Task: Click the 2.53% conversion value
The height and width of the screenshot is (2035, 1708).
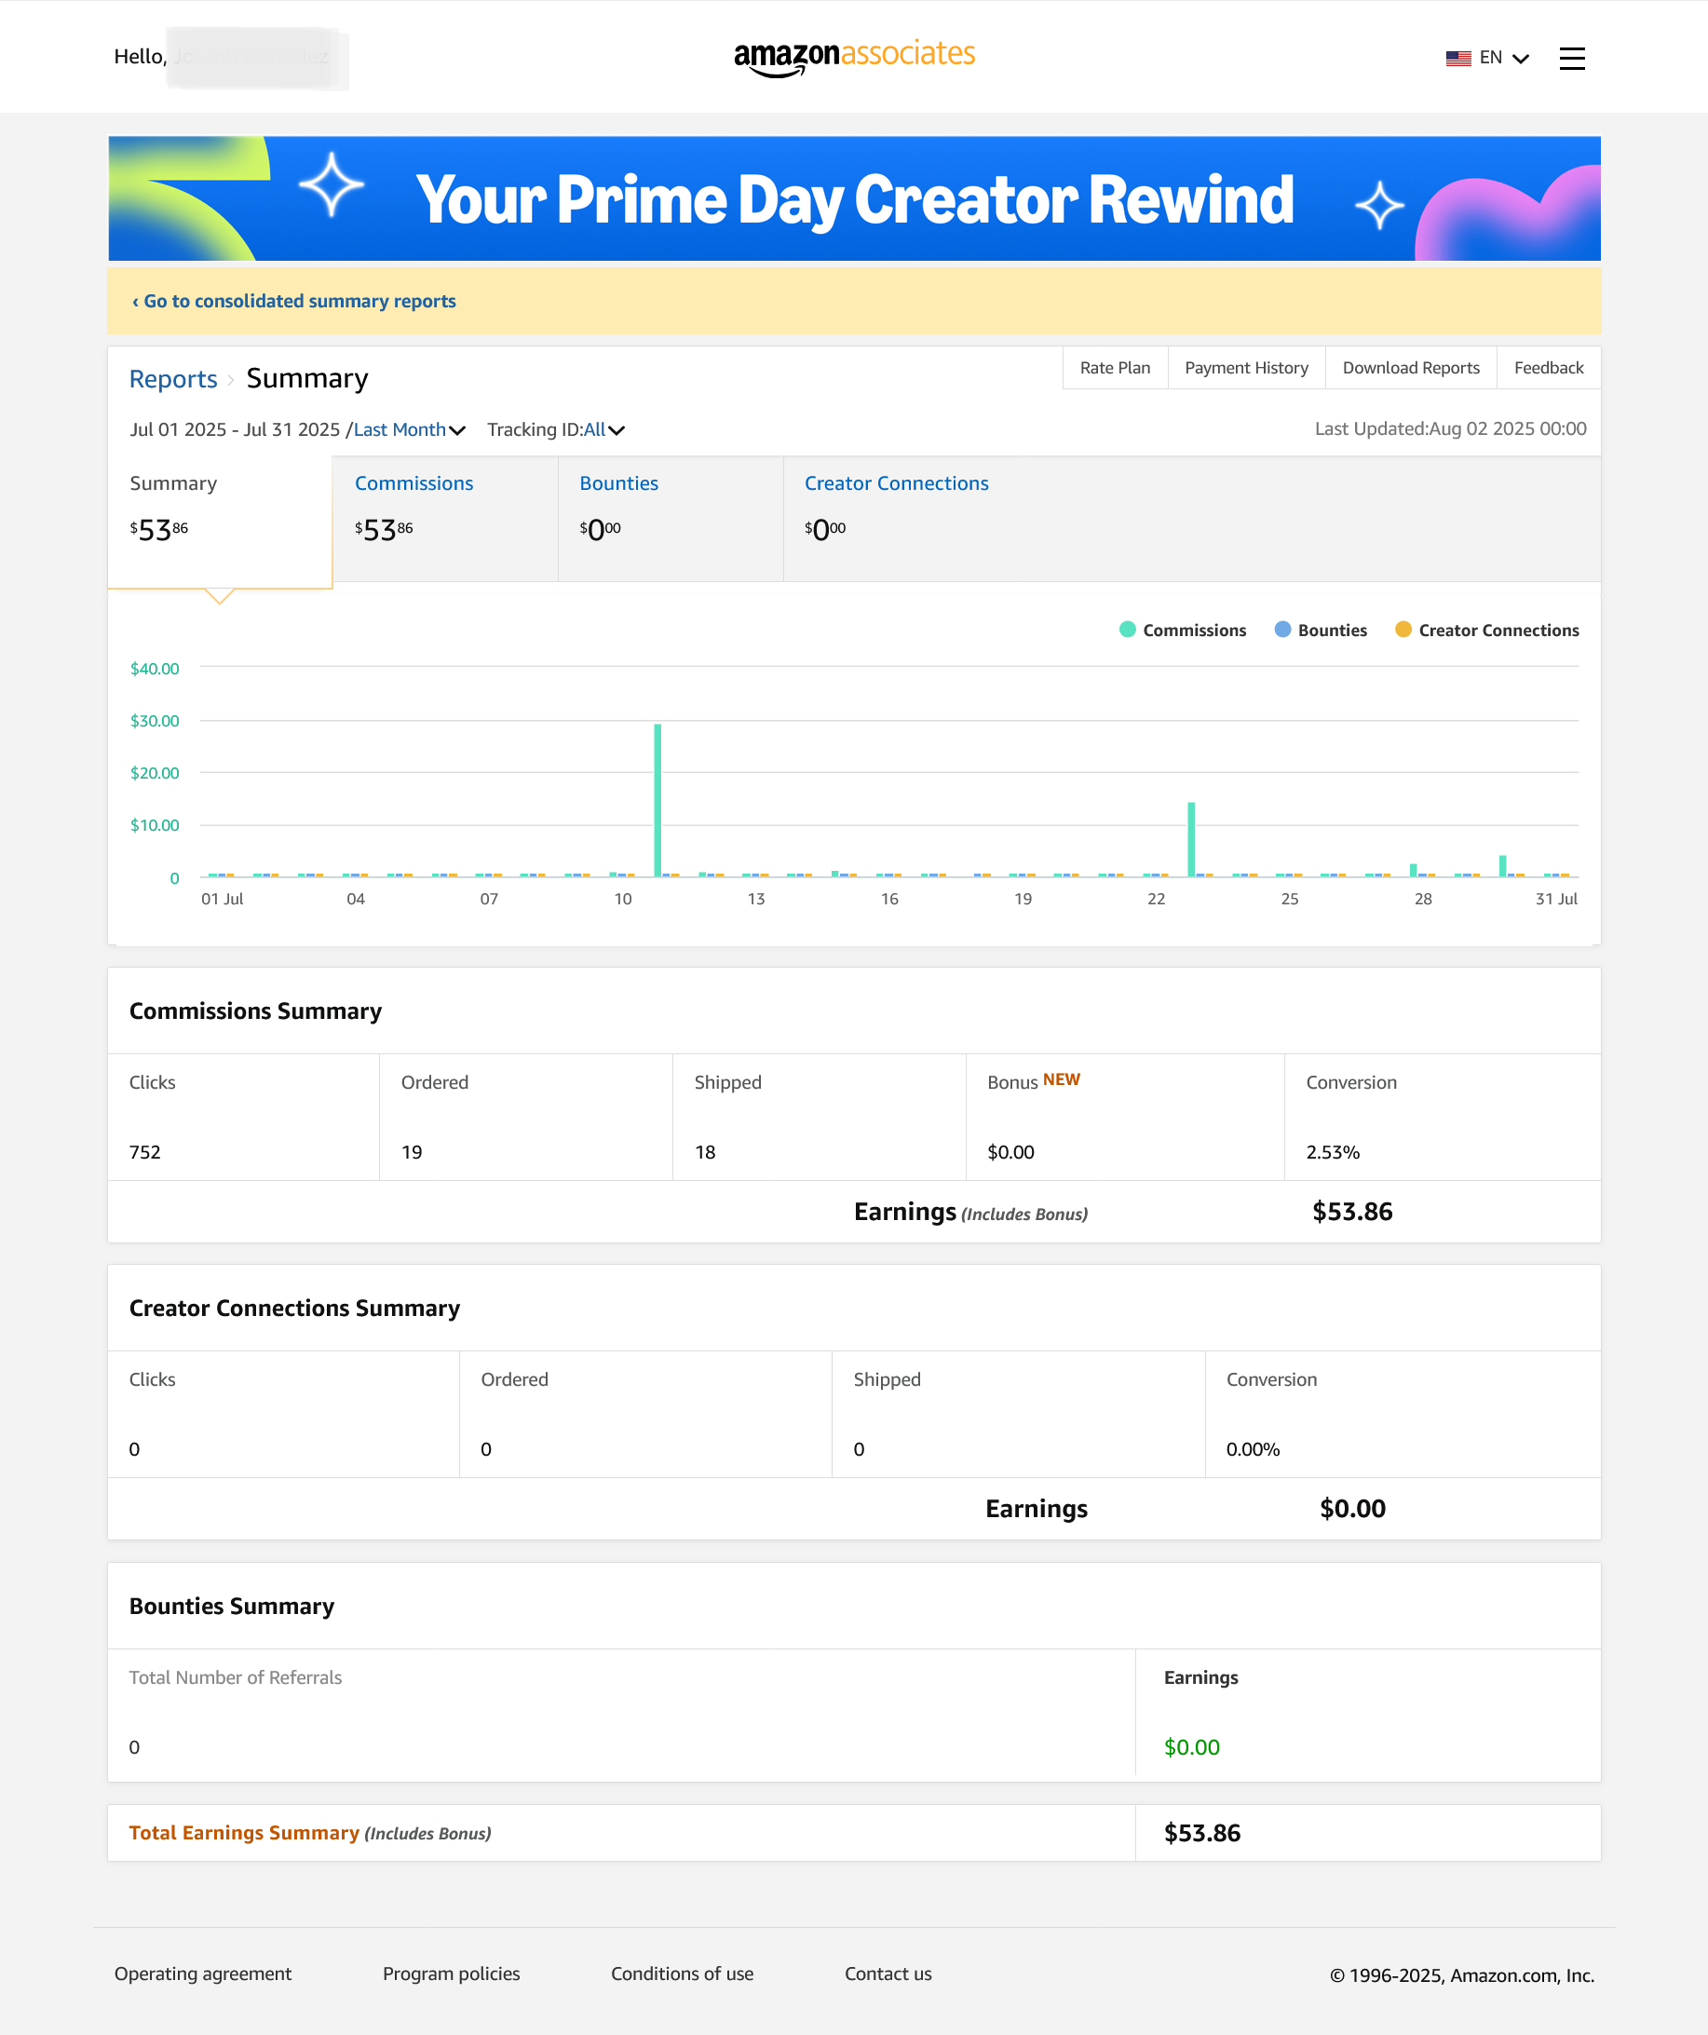Action: tap(1333, 1152)
